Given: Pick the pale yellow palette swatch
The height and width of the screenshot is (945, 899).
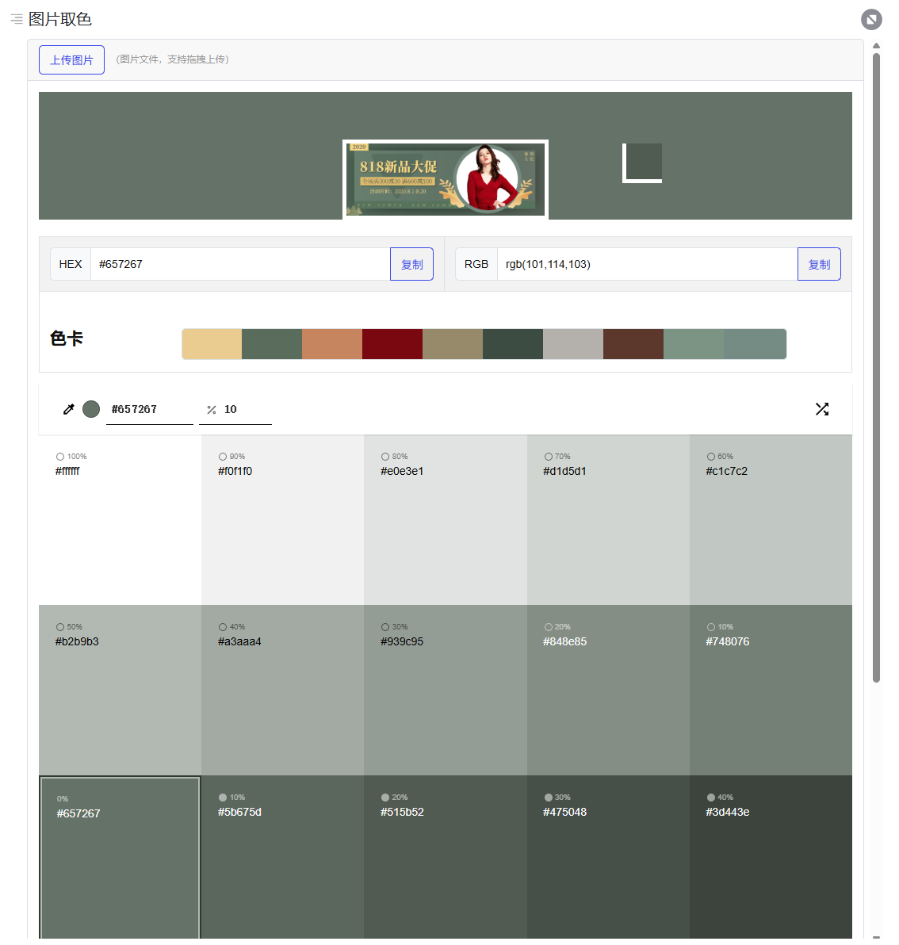Looking at the screenshot, I should (x=212, y=344).
